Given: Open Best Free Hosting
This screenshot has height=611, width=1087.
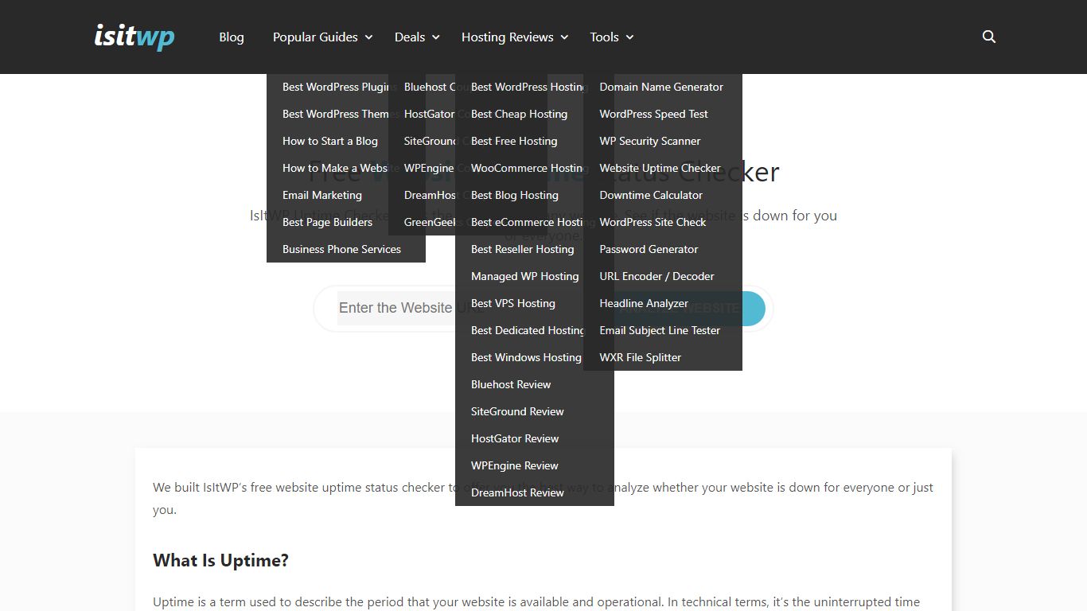Looking at the screenshot, I should [x=514, y=141].
